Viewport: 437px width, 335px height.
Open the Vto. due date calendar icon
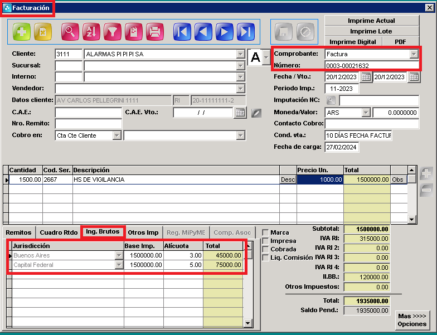click(x=414, y=77)
